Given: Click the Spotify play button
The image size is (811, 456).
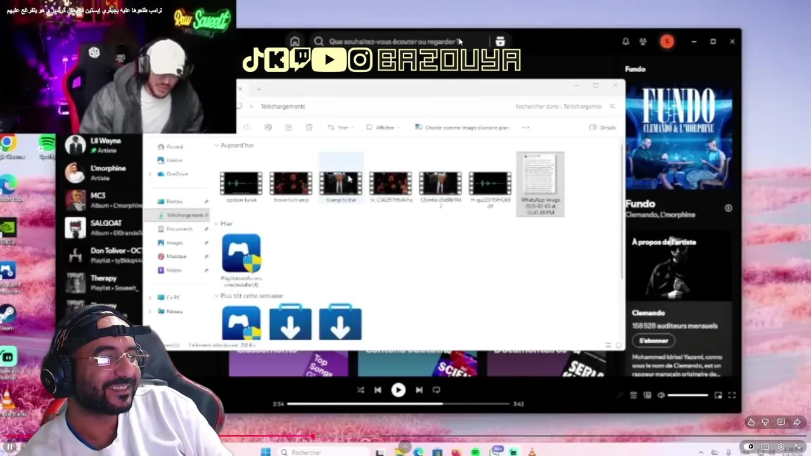Looking at the screenshot, I should pyautogui.click(x=398, y=390).
